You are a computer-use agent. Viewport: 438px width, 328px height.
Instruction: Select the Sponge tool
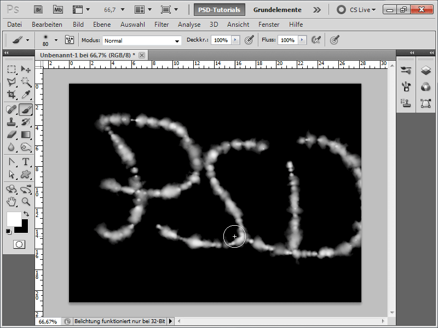tap(26, 147)
